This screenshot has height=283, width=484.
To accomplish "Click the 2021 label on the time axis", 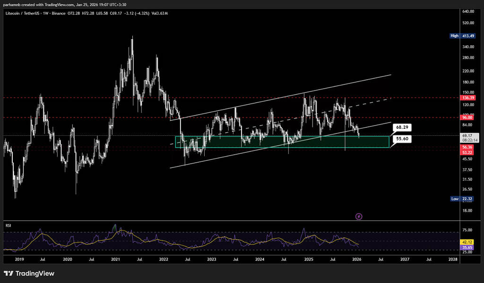I will 115,259.
